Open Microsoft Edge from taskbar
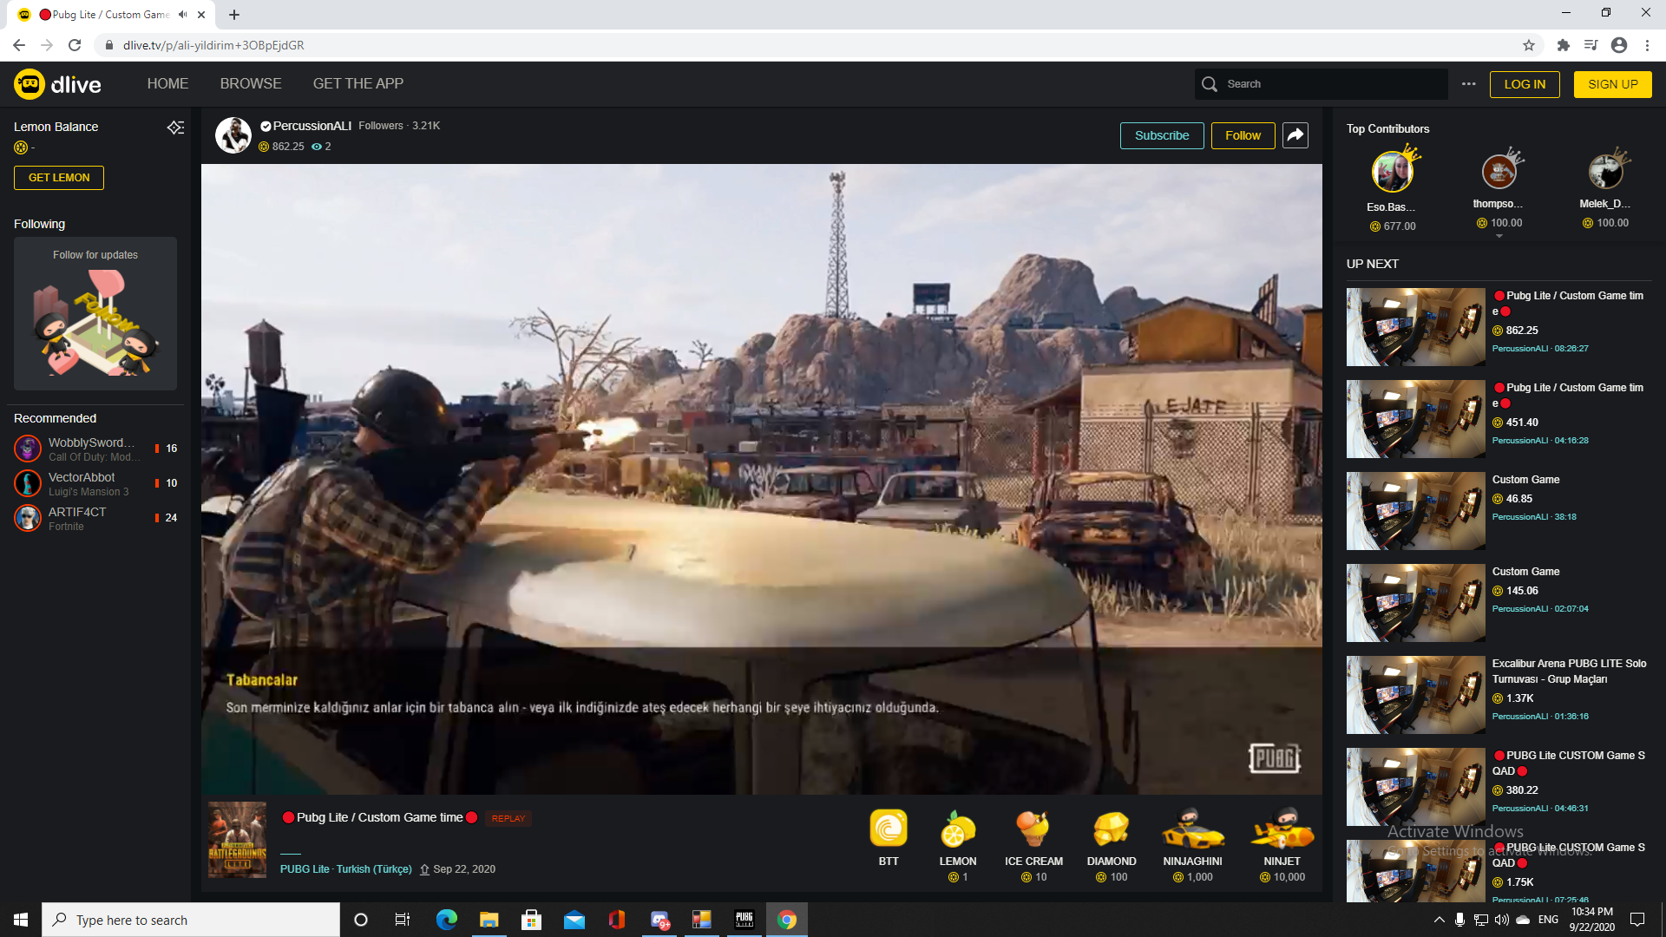Image resolution: width=1666 pixels, height=937 pixels. click(x=446, y=920)
